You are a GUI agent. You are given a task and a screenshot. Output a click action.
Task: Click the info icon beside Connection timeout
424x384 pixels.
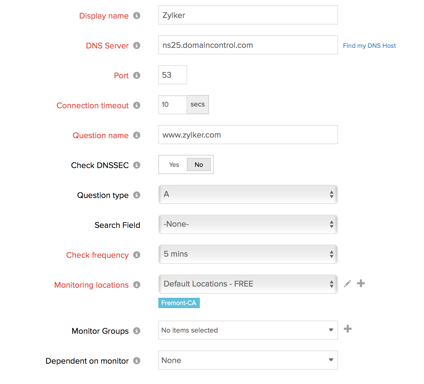coord(137,105)
